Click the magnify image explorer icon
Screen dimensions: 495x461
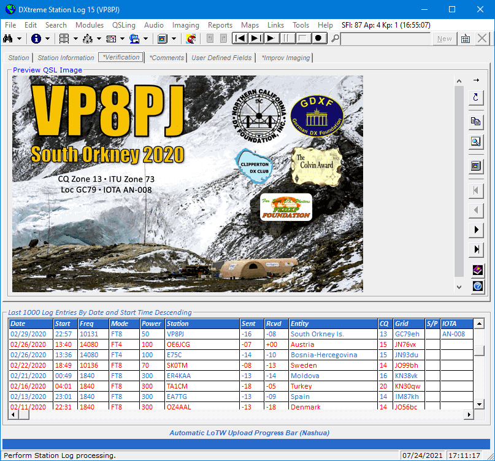coord(476,141)
